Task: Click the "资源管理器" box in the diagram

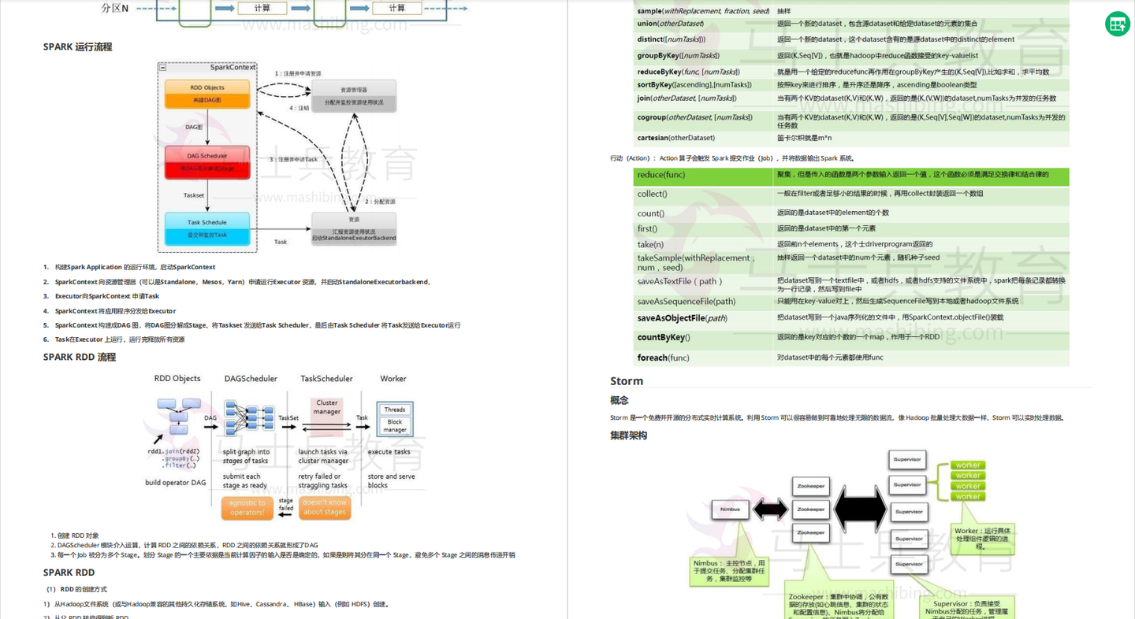Action: tap(354, 96)
